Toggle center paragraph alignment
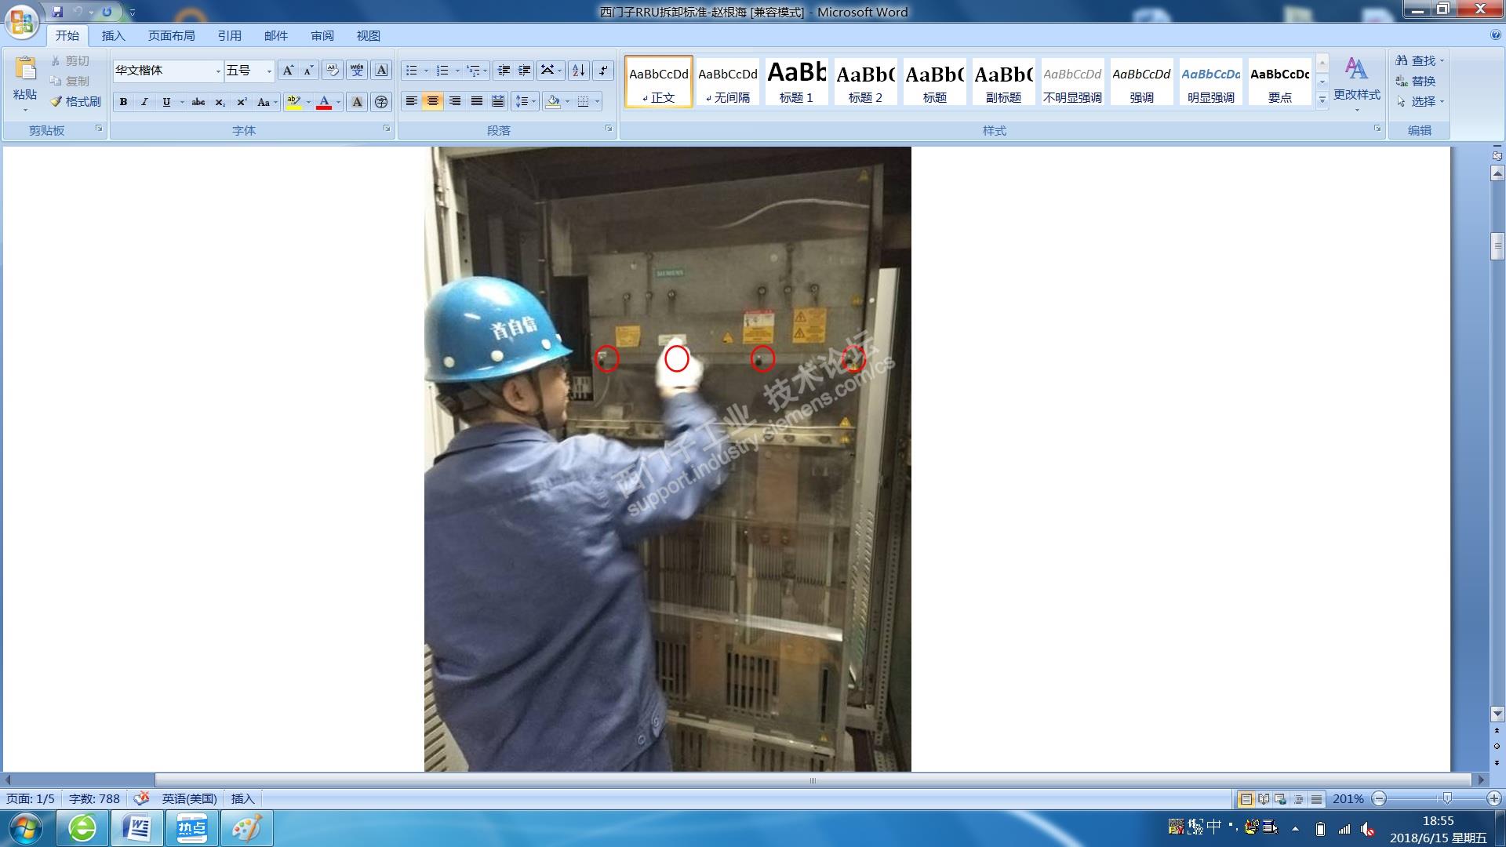 [x=432, y=101]
